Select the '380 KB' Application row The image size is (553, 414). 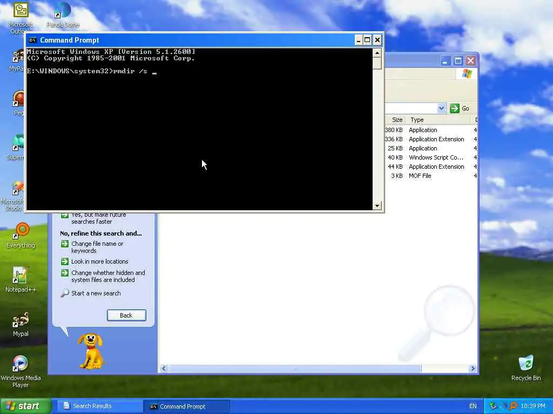click(430, 130)
